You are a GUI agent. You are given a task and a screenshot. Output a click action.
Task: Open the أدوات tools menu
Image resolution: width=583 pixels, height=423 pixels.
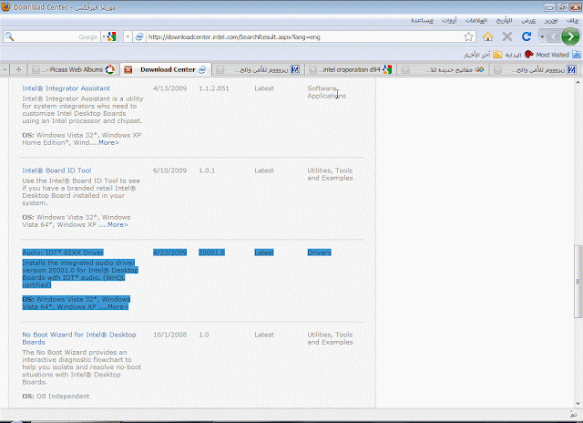tap(449, 20)
